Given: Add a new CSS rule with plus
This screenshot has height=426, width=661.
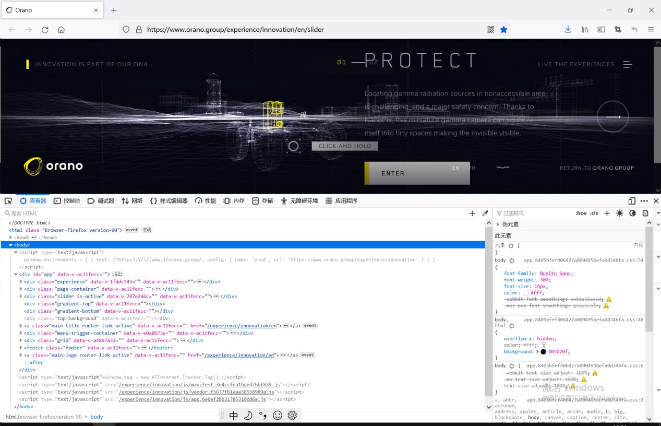Looking at the screenshot, I should tap(607, 213).
